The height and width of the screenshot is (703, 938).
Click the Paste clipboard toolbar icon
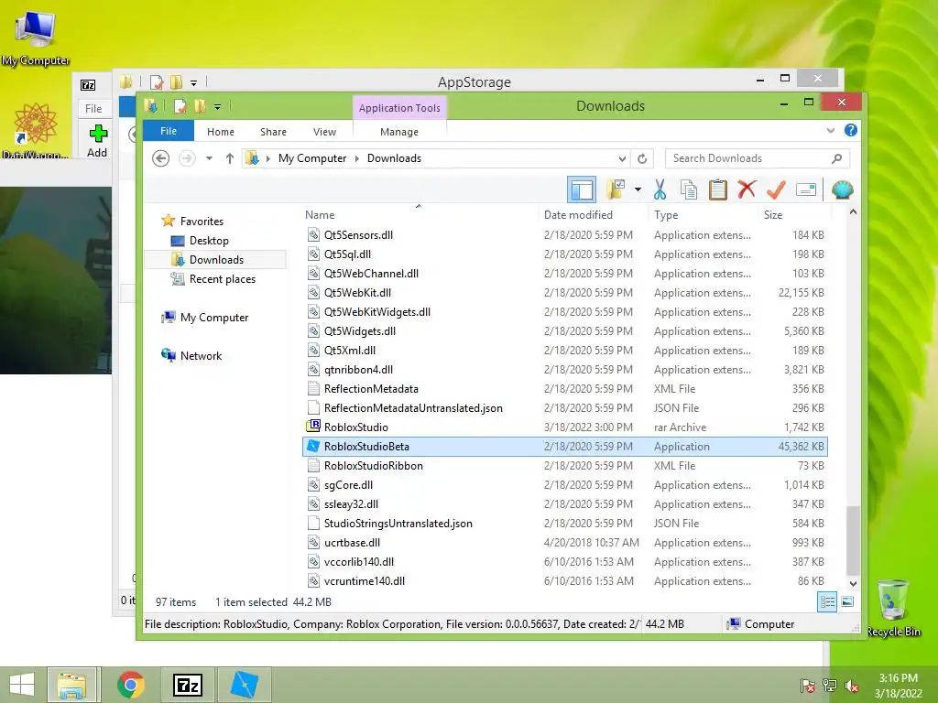tap(718, 189)
